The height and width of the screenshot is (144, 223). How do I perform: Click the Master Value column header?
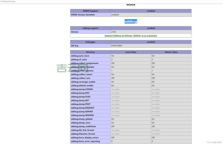pos(171,52)
